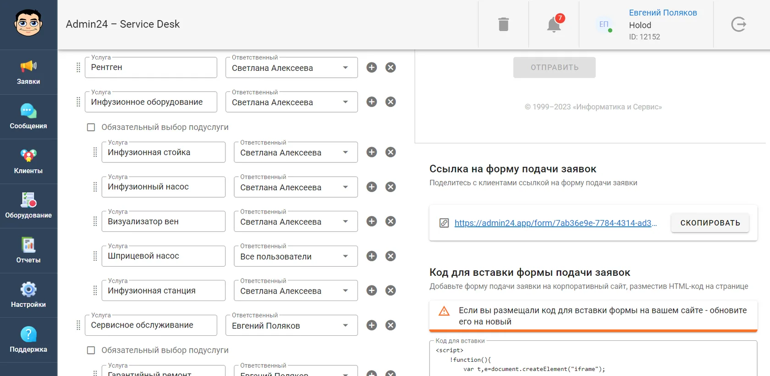Add a row after Инфузионное оборудование
The image size is (770, 376).
[x=372, y=102]
